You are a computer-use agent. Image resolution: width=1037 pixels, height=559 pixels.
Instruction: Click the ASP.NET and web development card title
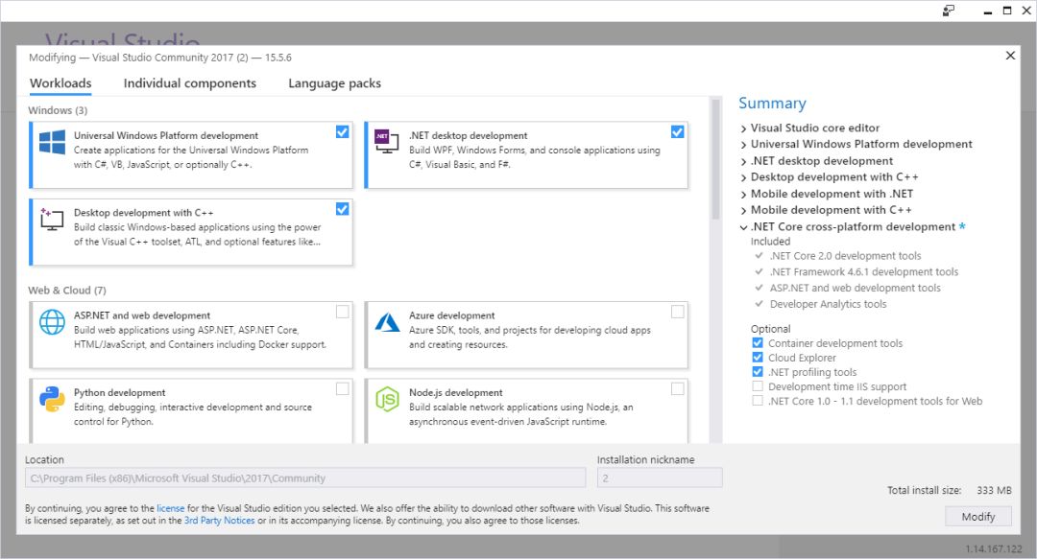142,315
